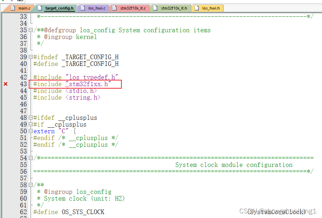The height and width of the screenshot is (218, 322).
Task: Collapse the defgroup comment block at line 35
Action: point(30,30)
